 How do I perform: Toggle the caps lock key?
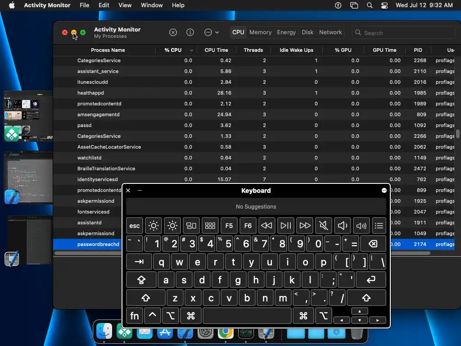click(x=141, y=280)
